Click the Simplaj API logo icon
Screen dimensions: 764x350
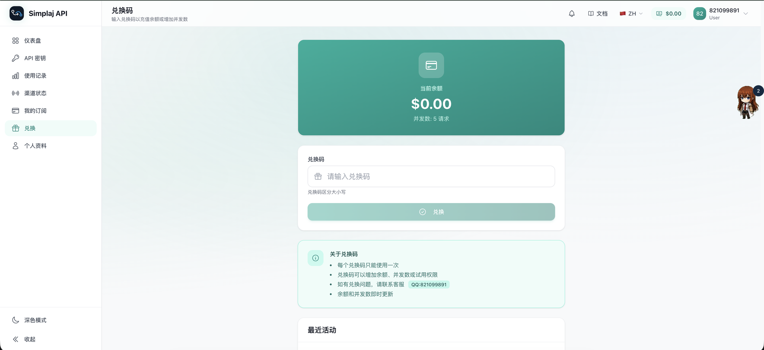(x=17, y=13)
